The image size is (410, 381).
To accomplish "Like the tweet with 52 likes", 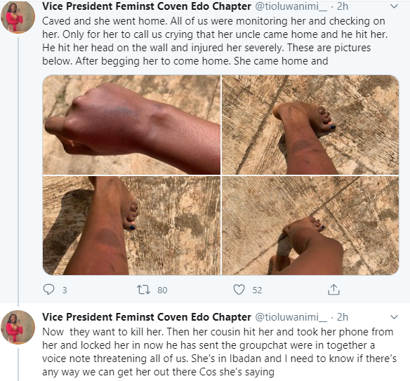I will [x=239, y=290].
